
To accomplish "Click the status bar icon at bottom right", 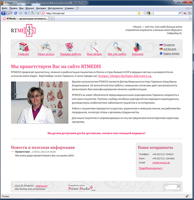I will [187, 196].
